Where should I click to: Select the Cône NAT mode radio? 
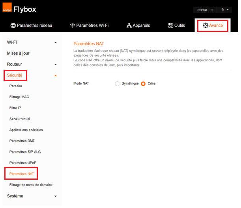pyautogui.click(x=143, y=84)
